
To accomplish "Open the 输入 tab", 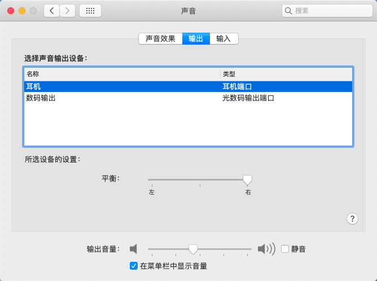I will [223, 38].
